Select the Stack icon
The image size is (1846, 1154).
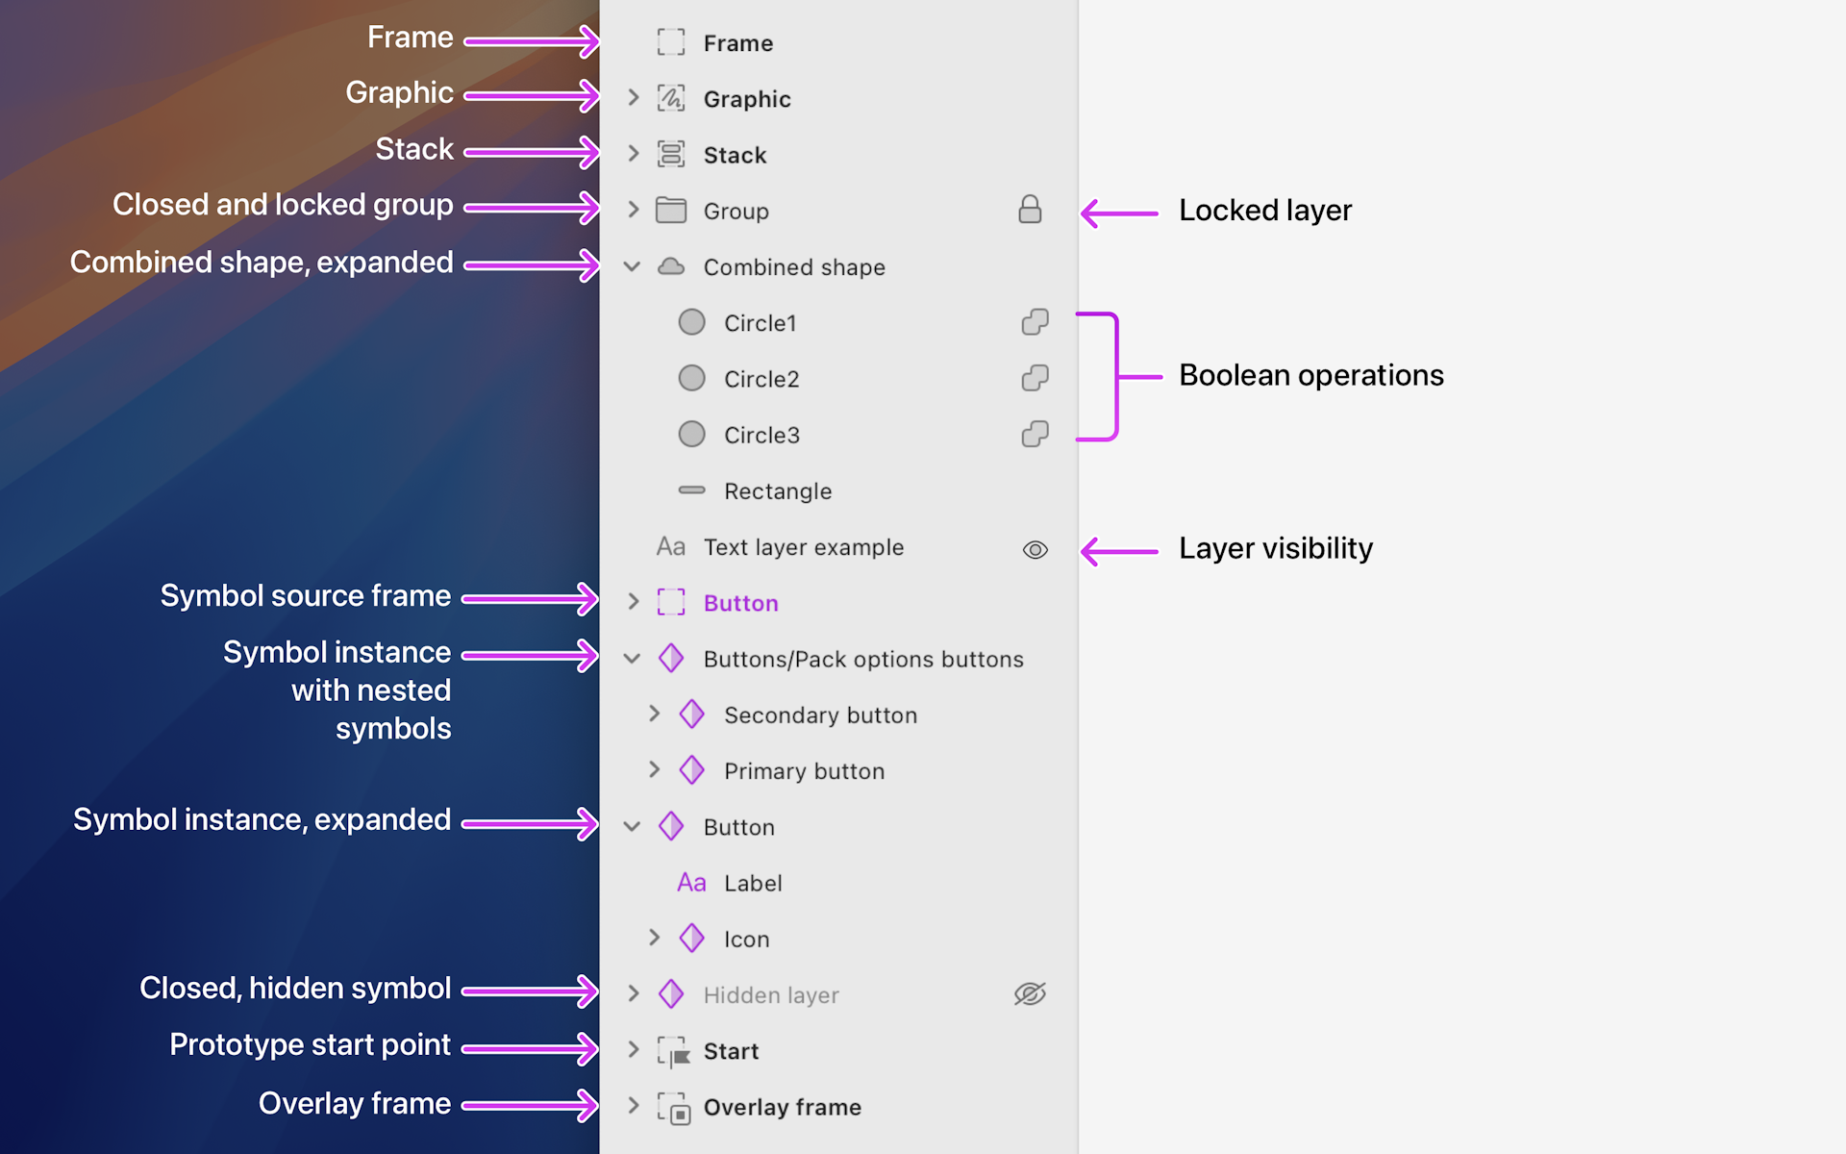pos(672,154)
